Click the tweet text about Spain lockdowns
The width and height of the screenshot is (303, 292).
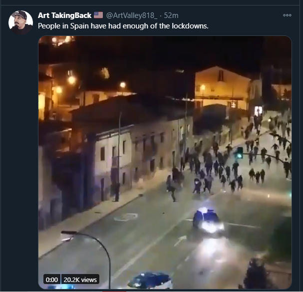[x=123, y=26]
